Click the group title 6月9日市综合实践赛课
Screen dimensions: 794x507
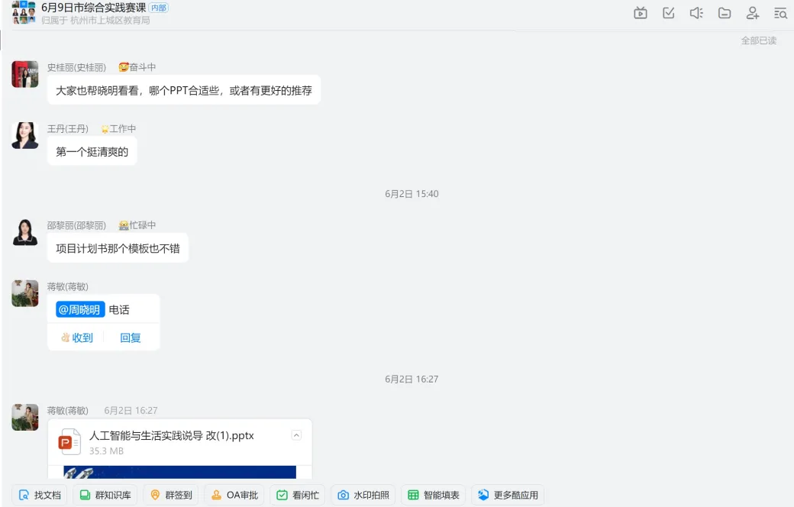click(x=94, y=8)
